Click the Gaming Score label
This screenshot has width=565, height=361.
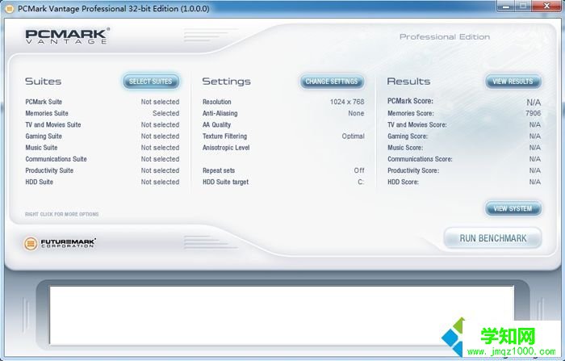coord(408,136)
